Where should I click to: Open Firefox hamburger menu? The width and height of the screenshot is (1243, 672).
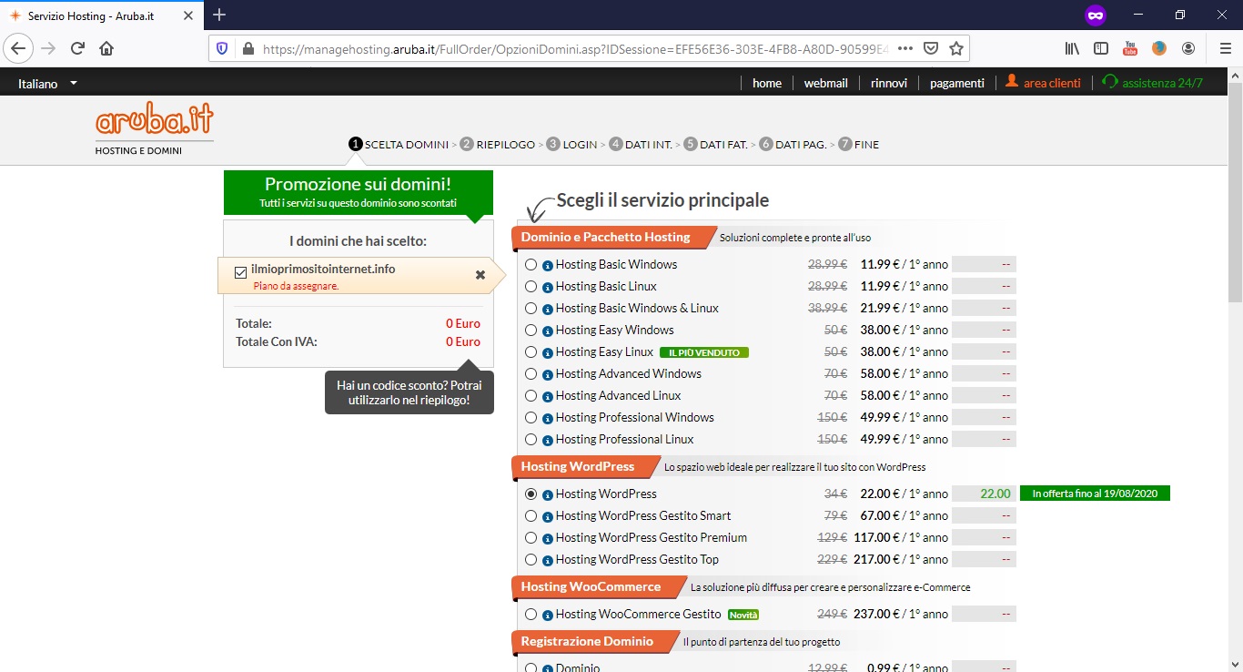pos(1225,48)
